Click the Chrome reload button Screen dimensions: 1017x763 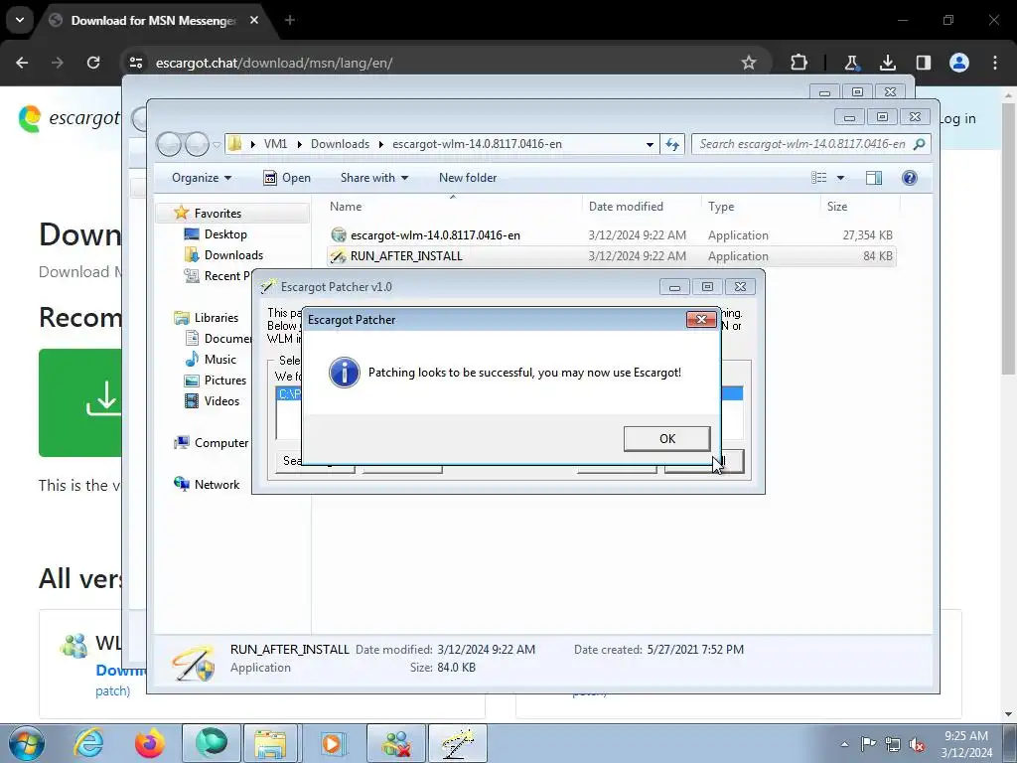pos(93,63)
